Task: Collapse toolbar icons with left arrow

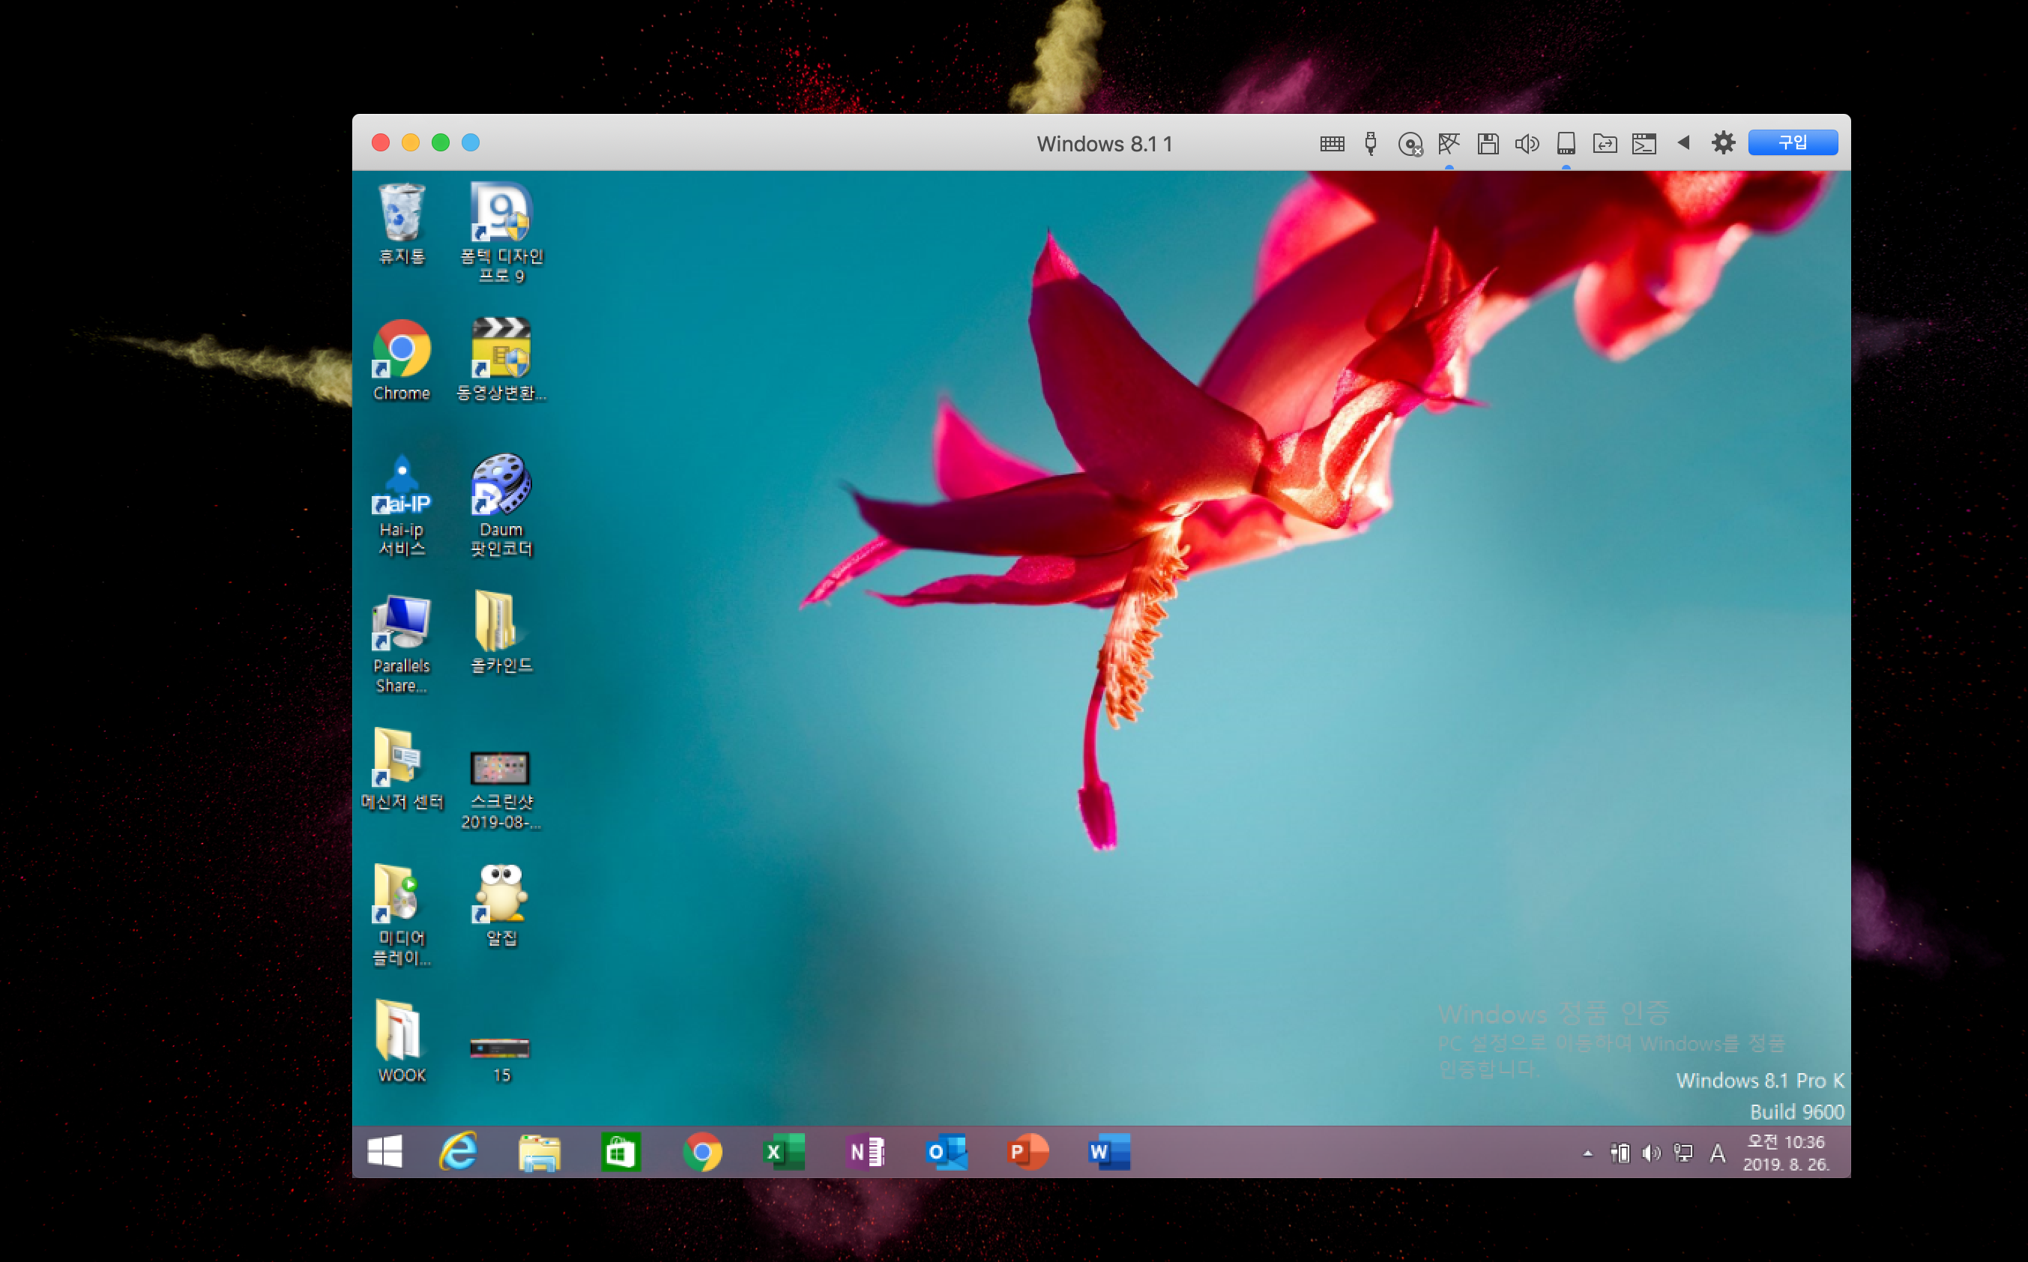Action: point(1683,142)
